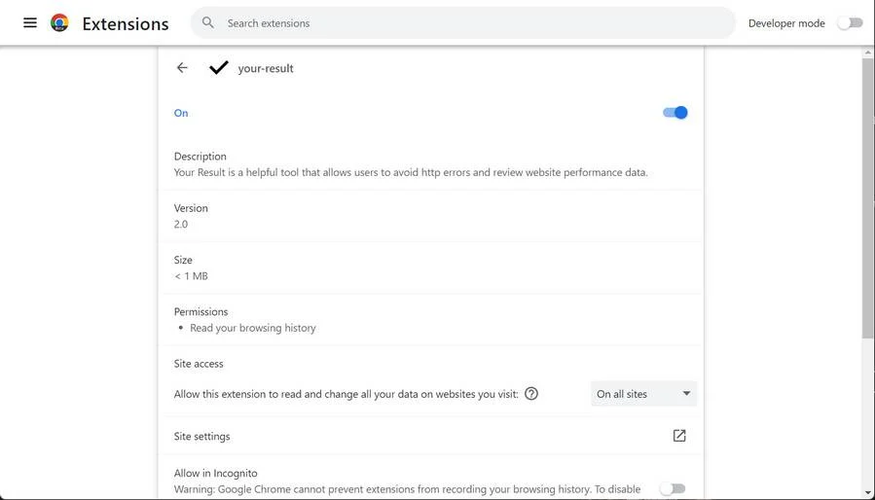The width and height of the screenshot is (875, 500).
Task: Click the site access dropdown arrow
Action: point(686,393)
